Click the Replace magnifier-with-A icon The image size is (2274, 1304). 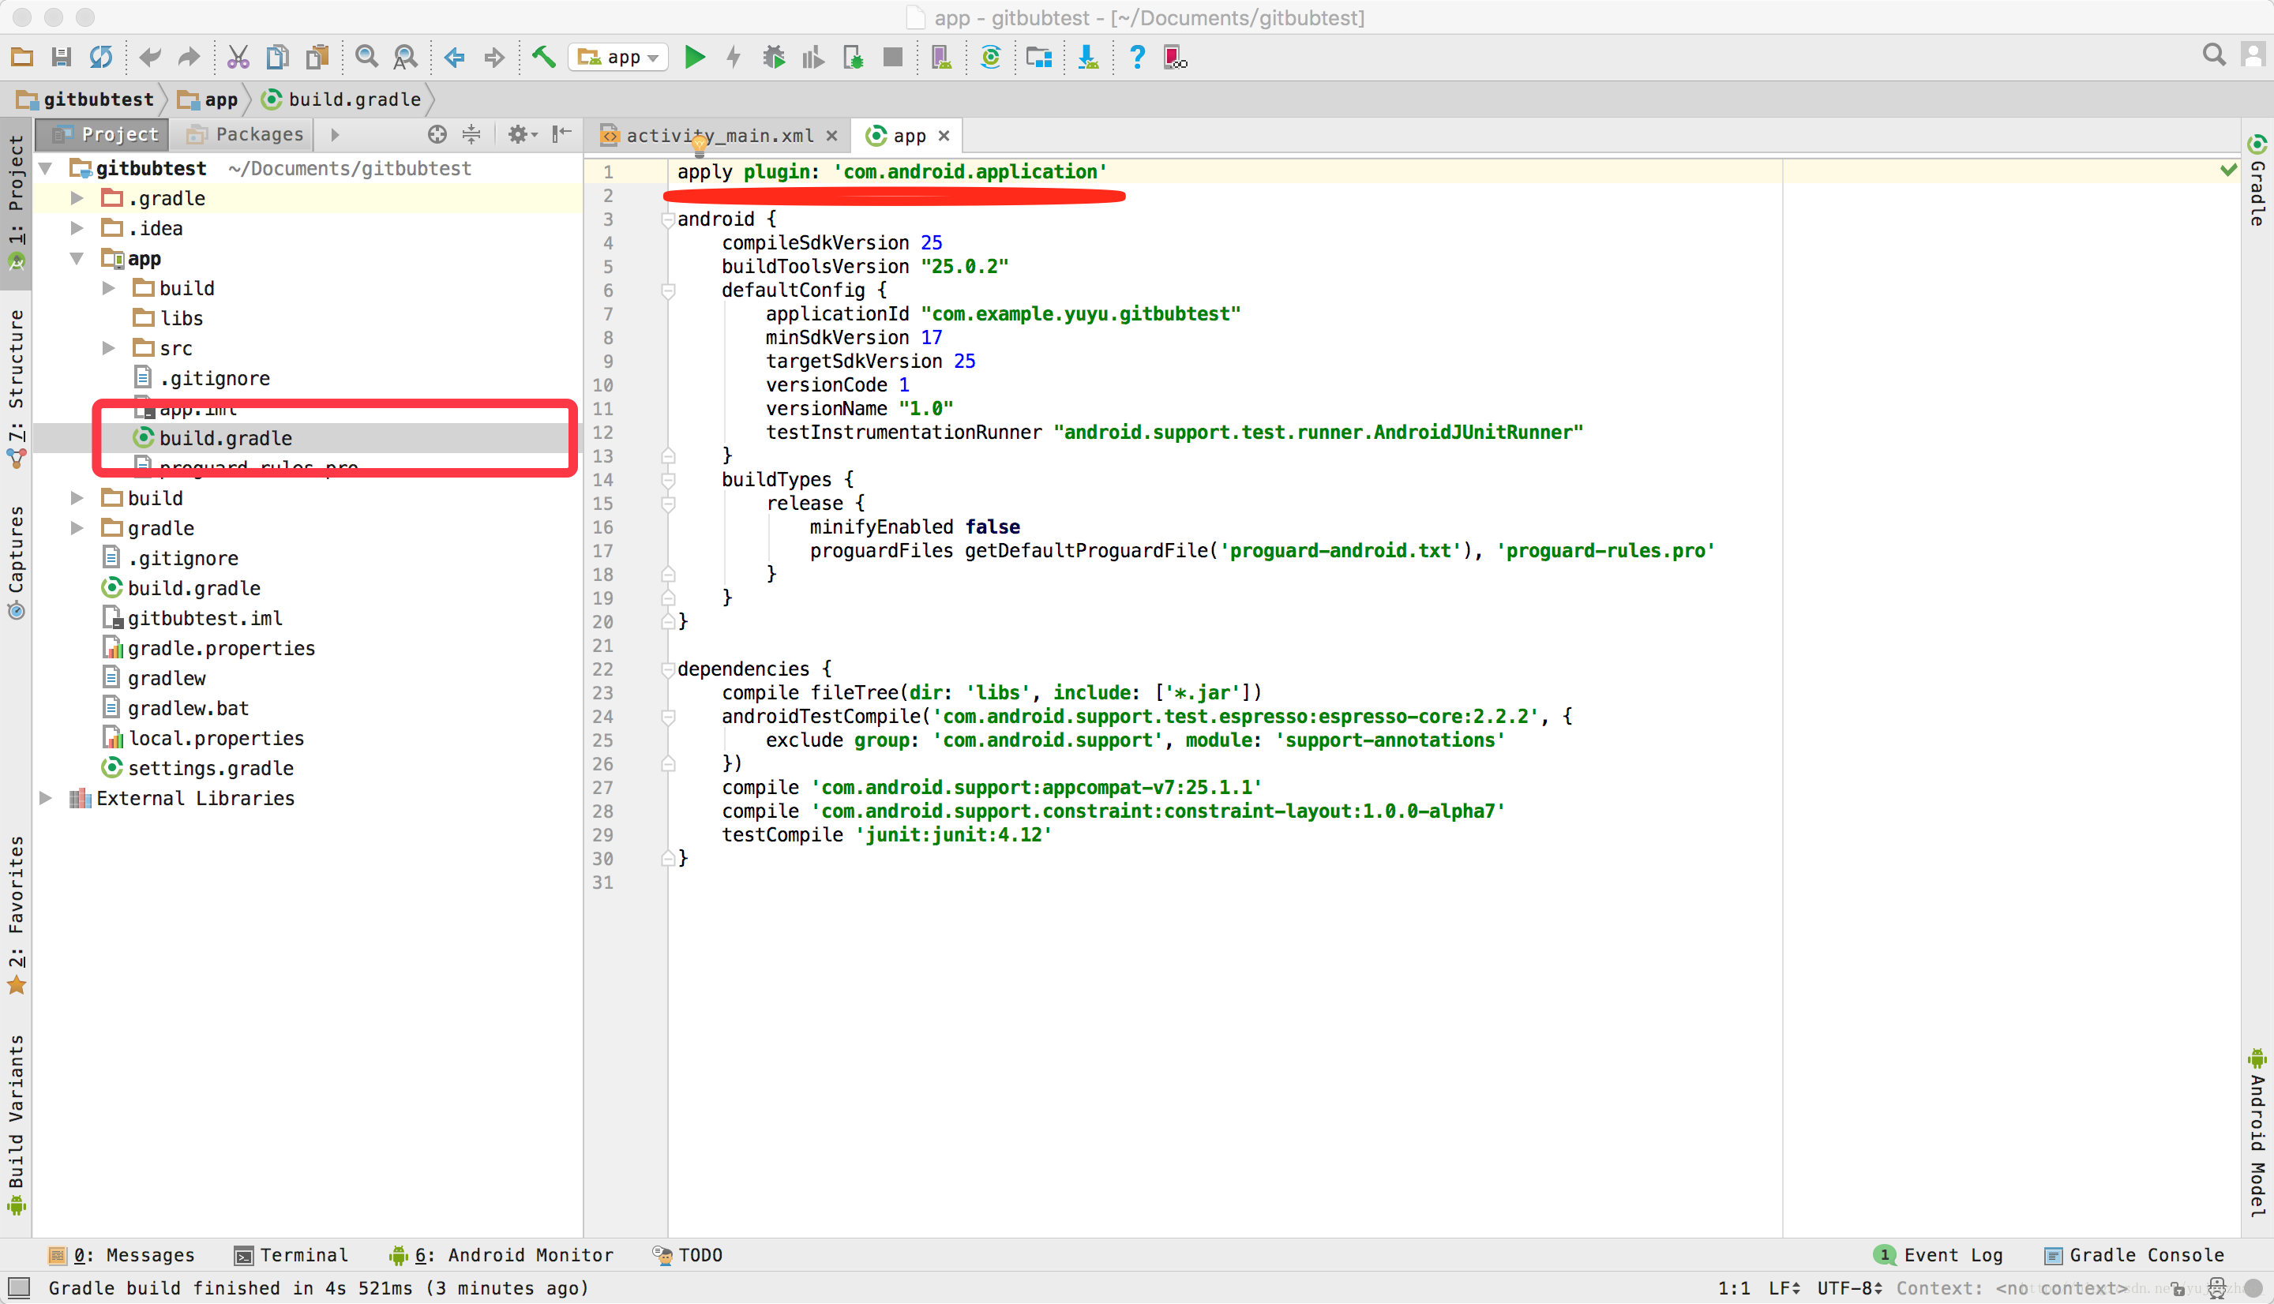pyautogui.click(x=406, y=58)
